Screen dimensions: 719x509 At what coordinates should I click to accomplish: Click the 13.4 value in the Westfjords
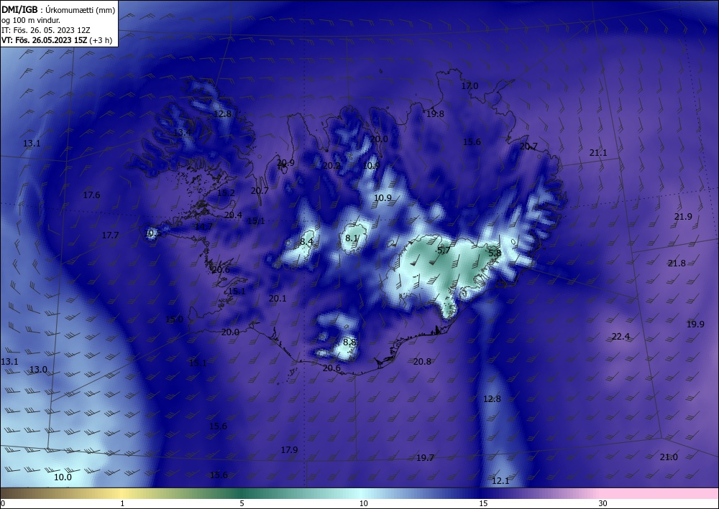pos(183,133)
